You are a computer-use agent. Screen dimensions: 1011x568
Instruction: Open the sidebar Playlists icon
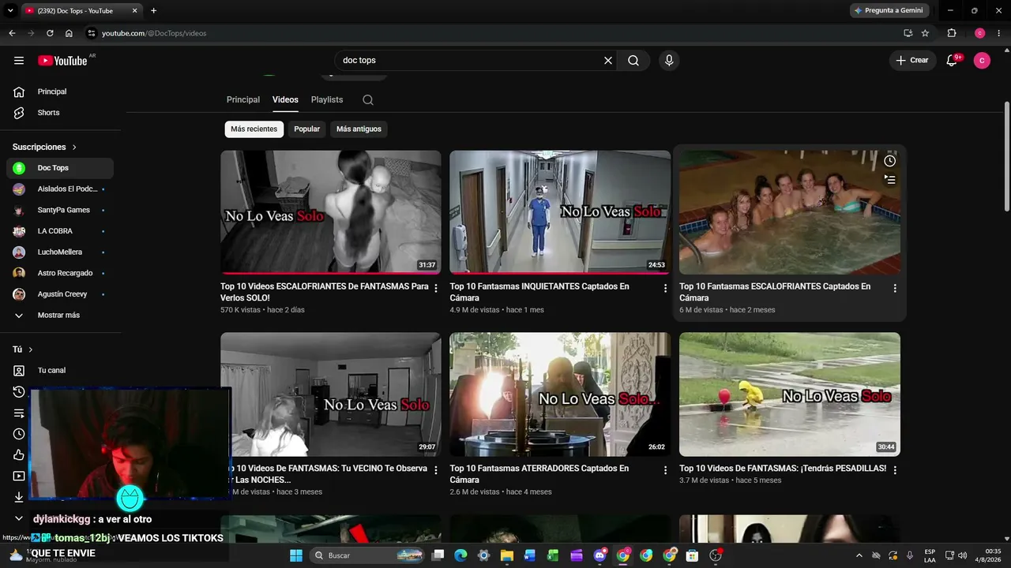(19, 413)
